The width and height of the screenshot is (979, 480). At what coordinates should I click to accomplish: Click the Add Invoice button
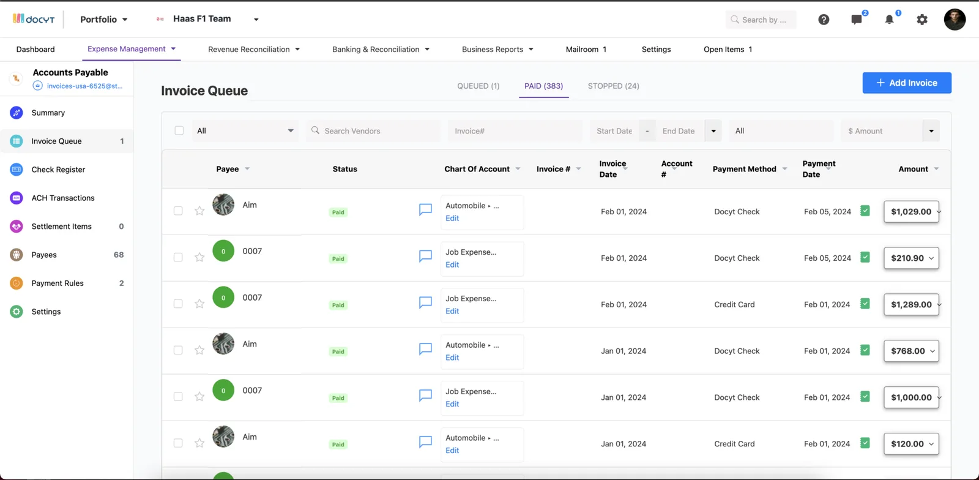point(907,83)
